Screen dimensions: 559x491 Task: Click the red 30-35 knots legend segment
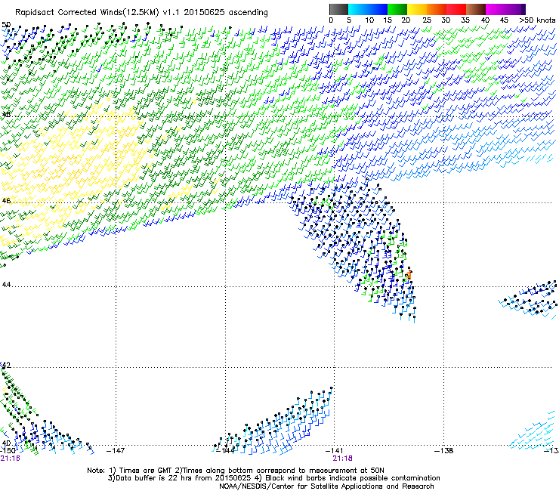(x=456, y=9)
